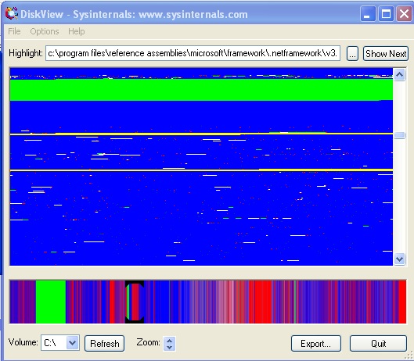
Task: Click the Show Next button
Action: tap(386, 54)
